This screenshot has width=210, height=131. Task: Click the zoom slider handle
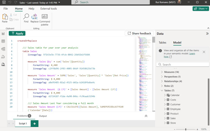[x=186, y=129]
